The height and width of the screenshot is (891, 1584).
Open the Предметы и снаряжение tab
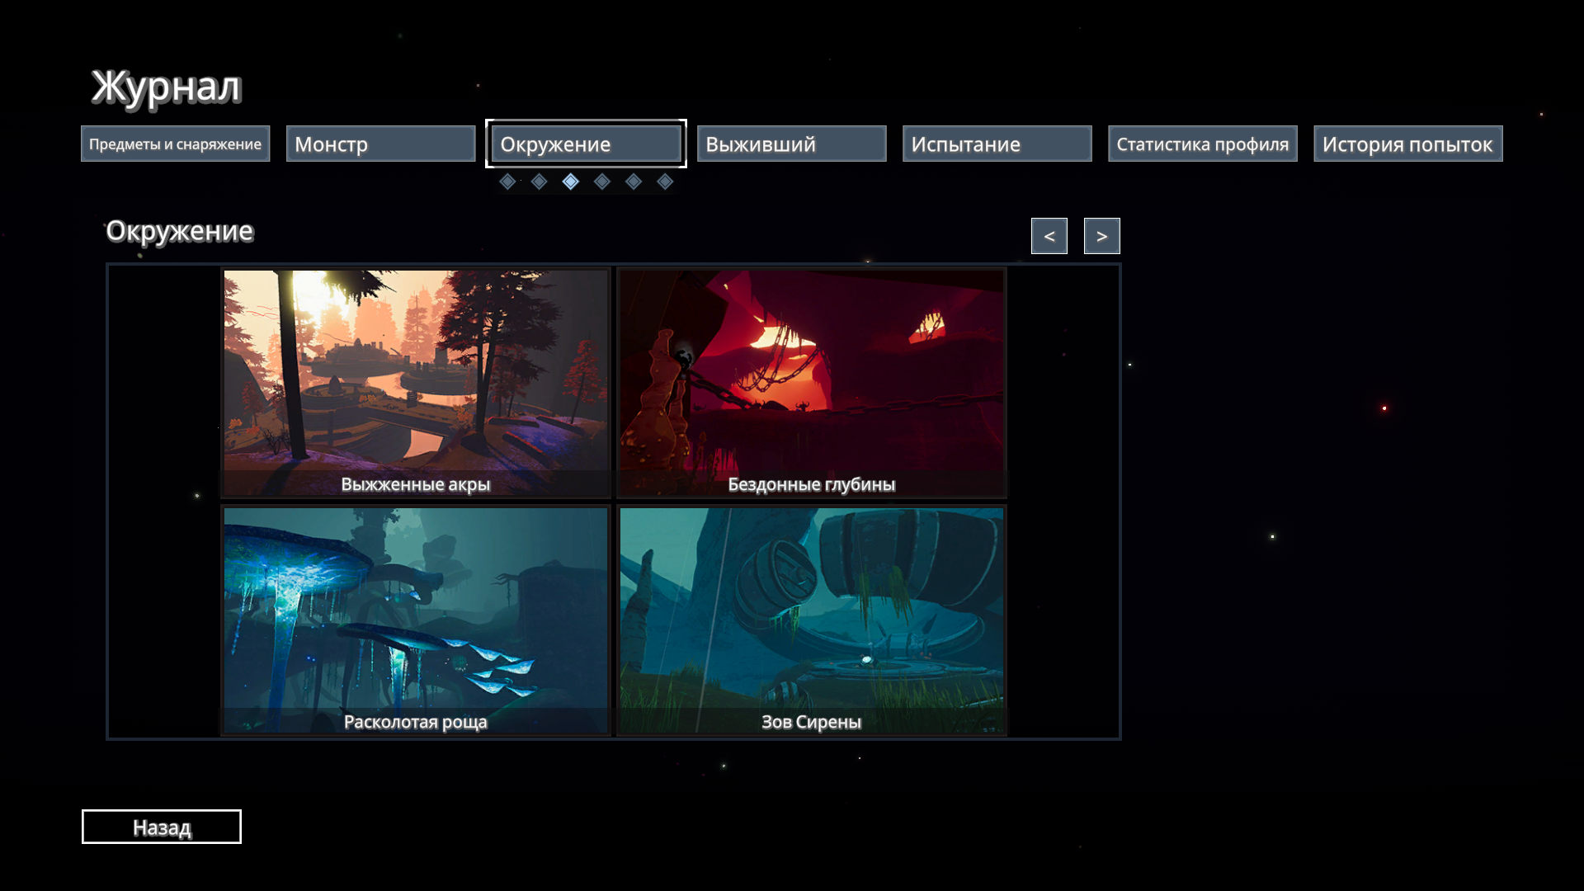pyautogui.click(x=175, y=144)
